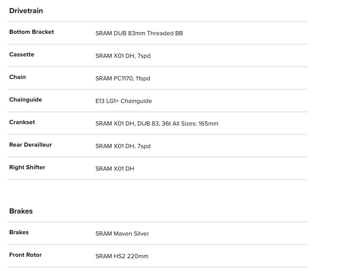Click the Rear Derailleur label
Screen dimensions: 361x271
point(30,145)
